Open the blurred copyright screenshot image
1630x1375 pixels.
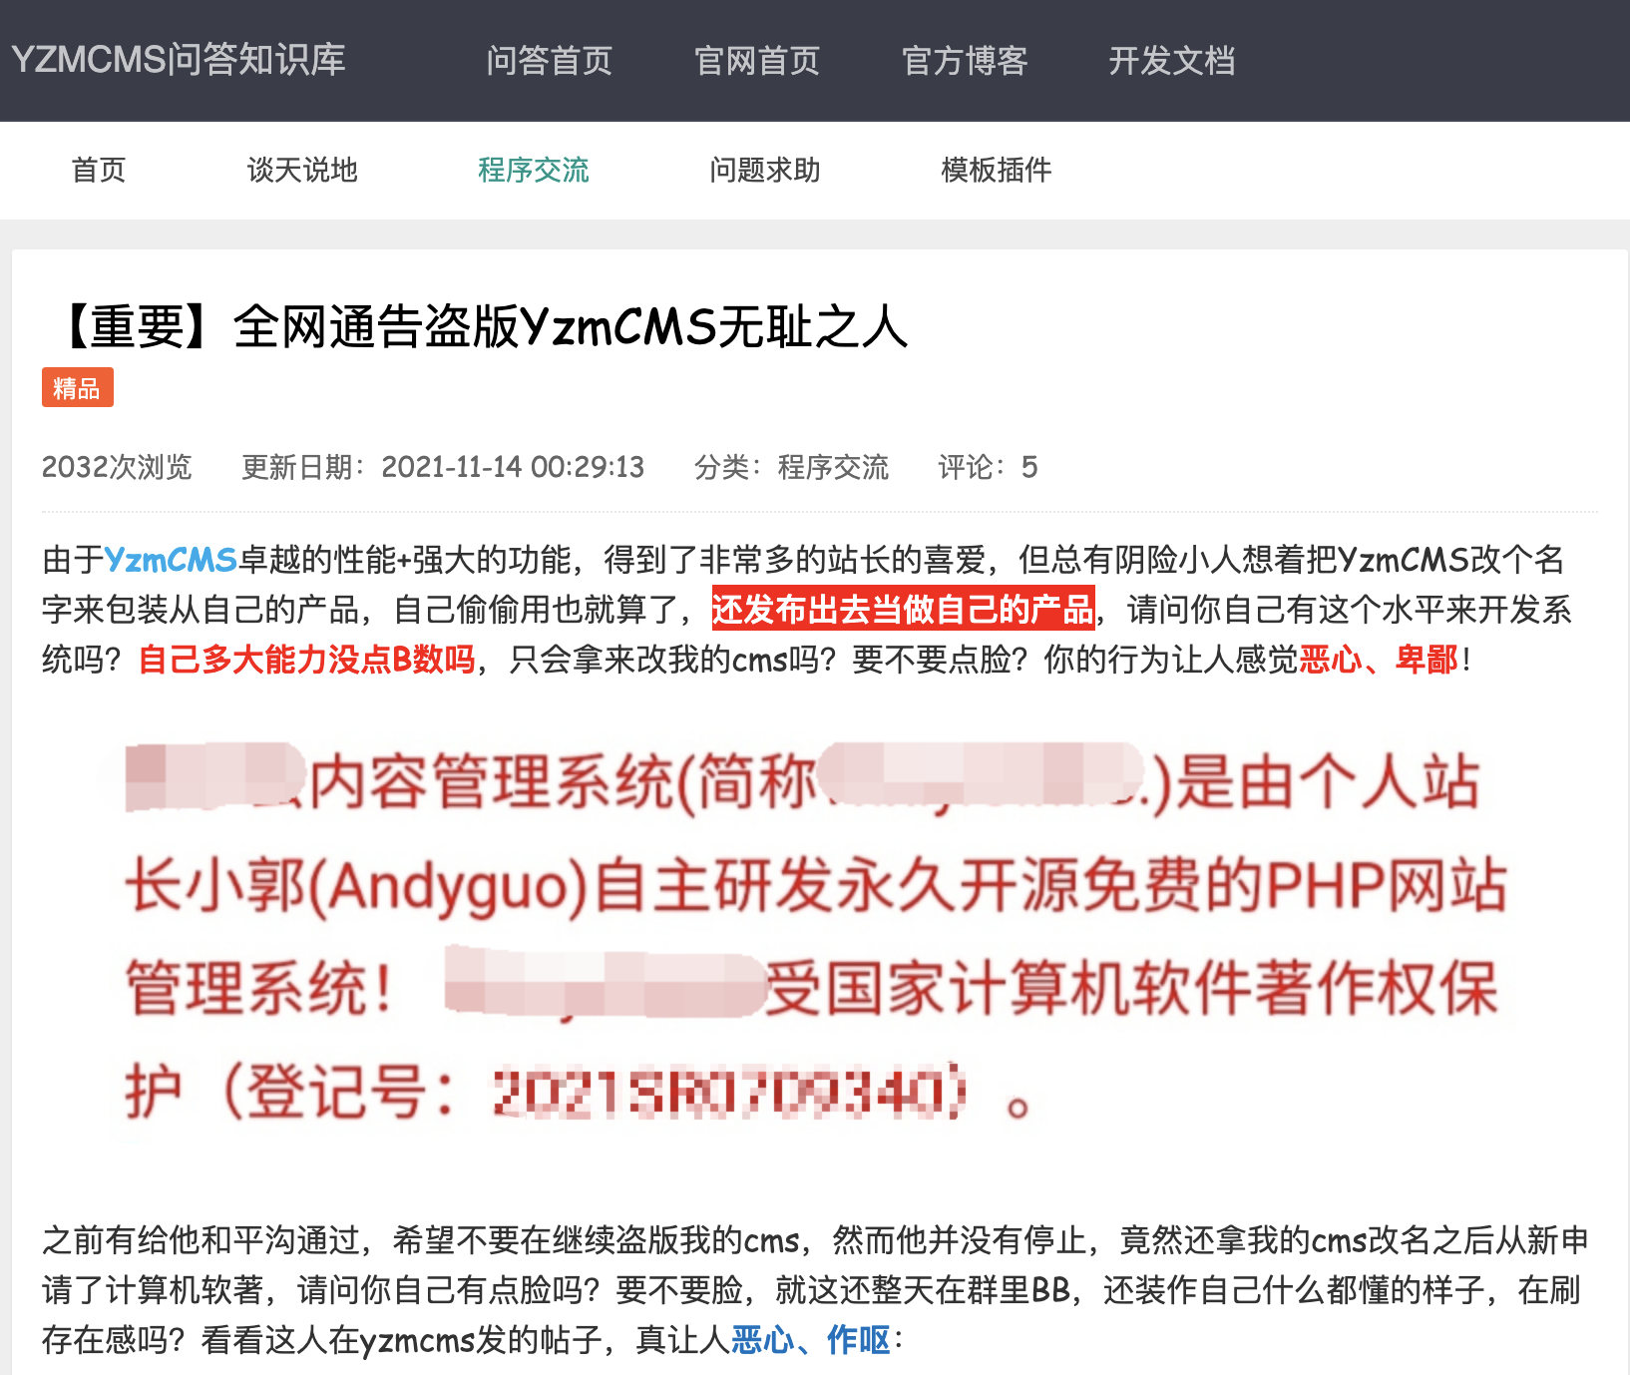pyautogui.click(x=813, y=936)
